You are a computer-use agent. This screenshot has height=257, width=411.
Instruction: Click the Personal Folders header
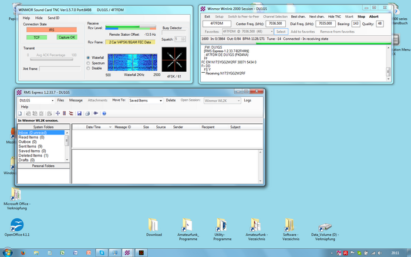coord(43,166)
